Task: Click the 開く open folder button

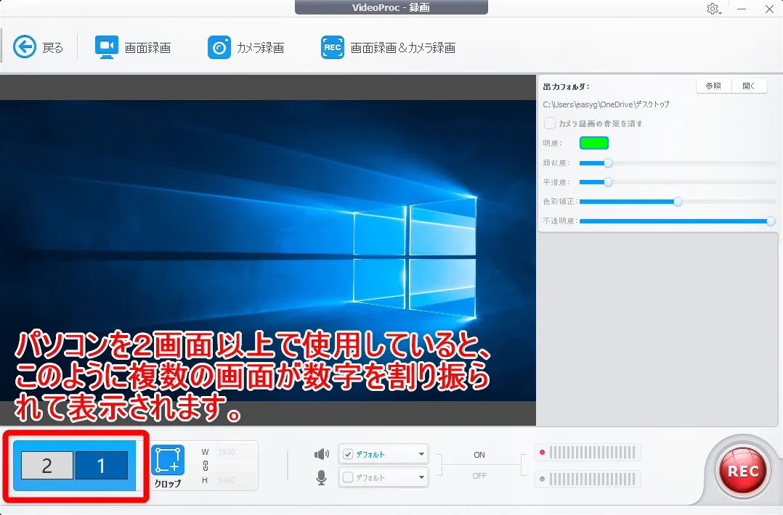Action: point(749,86)
